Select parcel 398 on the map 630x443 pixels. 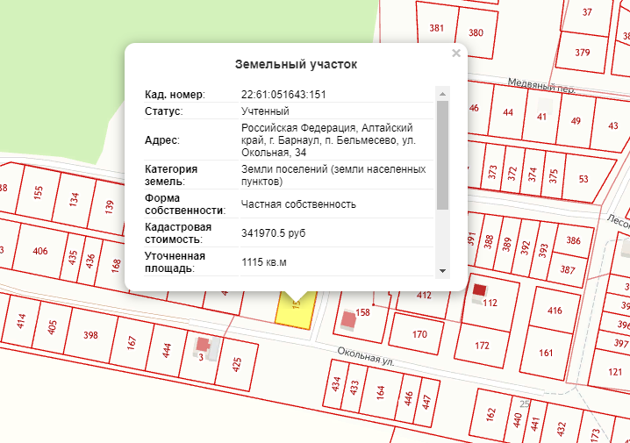[90, 335]
